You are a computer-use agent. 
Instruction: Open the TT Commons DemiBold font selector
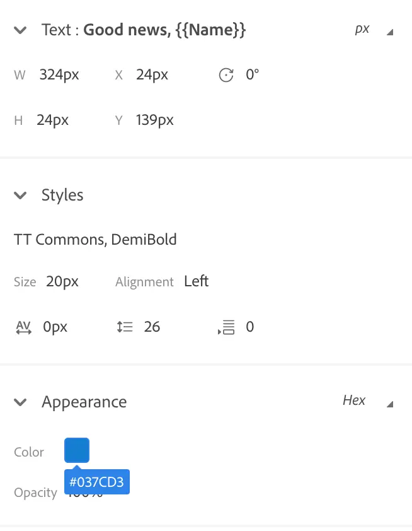click(96, 239)
